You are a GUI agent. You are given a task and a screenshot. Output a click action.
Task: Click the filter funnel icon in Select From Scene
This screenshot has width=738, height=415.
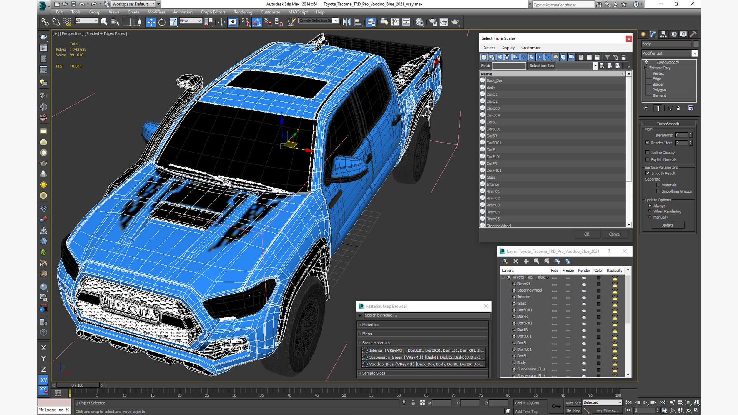[x=607, y=57]
